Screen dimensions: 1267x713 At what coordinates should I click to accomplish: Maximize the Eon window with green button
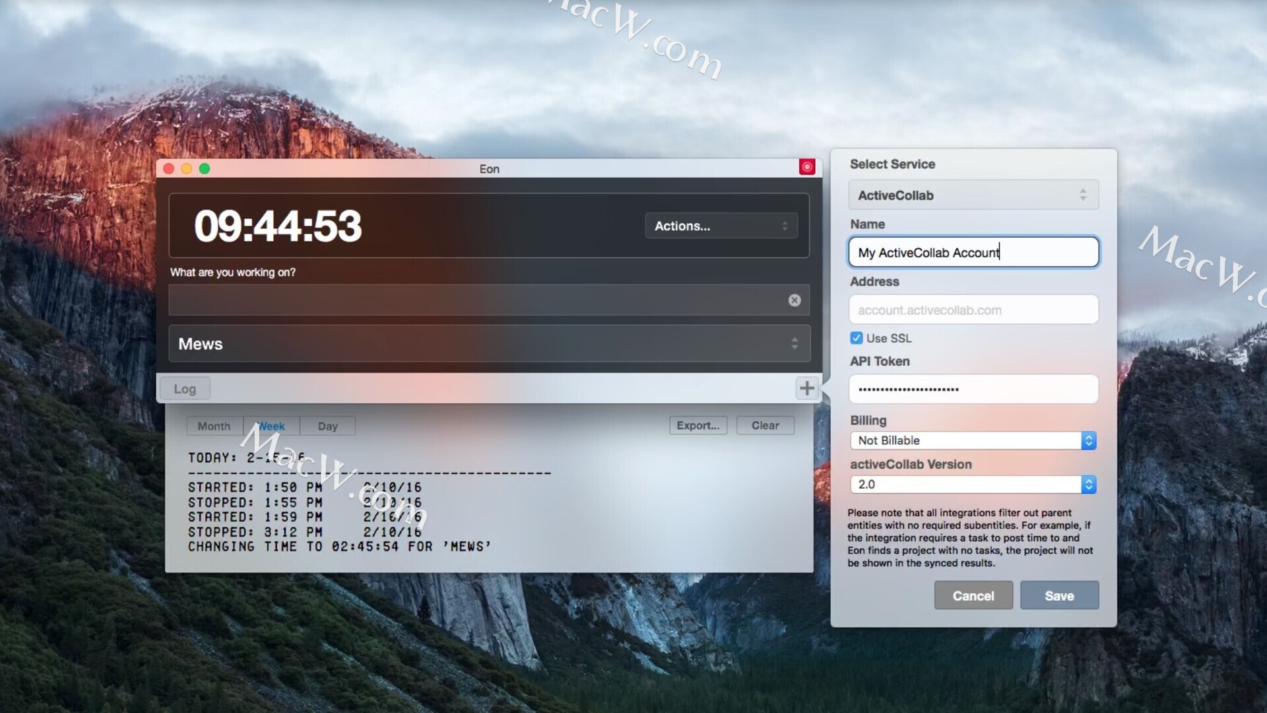pos(205,169)
